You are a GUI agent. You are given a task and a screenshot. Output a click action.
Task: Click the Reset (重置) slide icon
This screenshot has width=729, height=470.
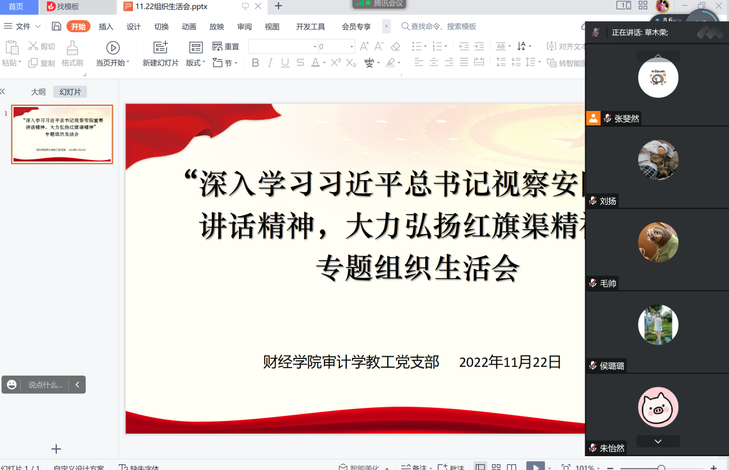pyautogui.click(x=226, y=47)
